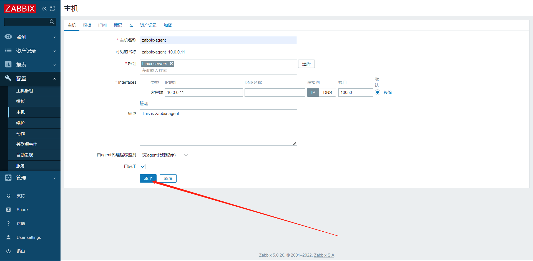Click the 退出 logout text
533x261 pixels.
[x=21, y=251]
